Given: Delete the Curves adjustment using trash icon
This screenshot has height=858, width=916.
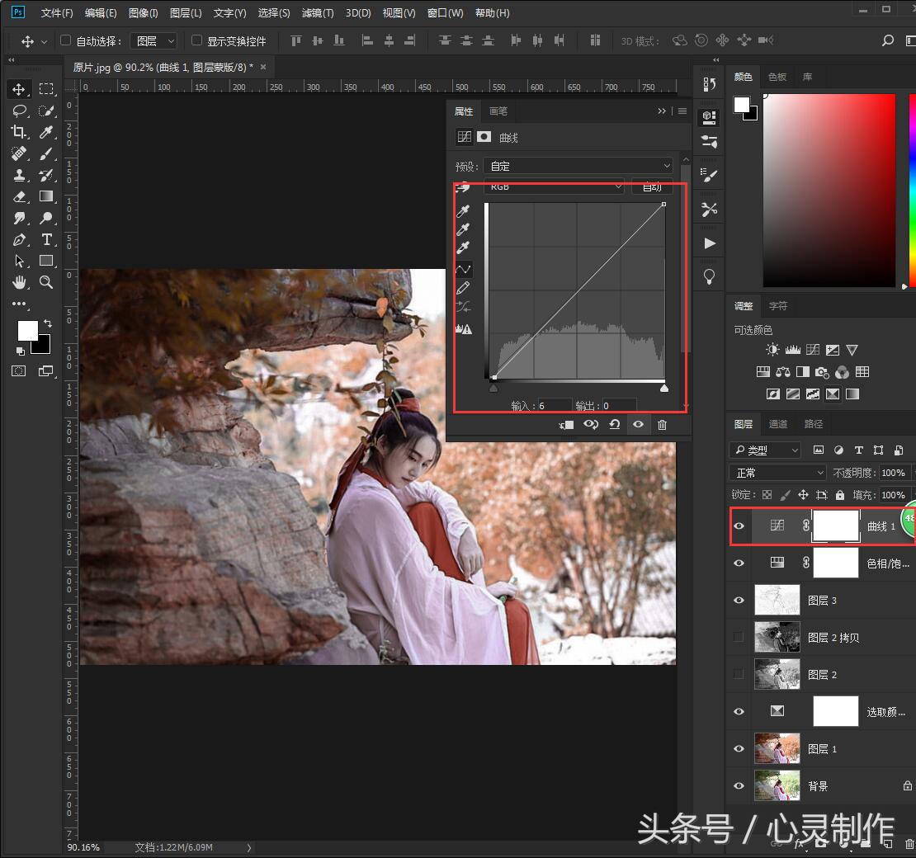Looking at the screenshot, I should pos(663,424).
